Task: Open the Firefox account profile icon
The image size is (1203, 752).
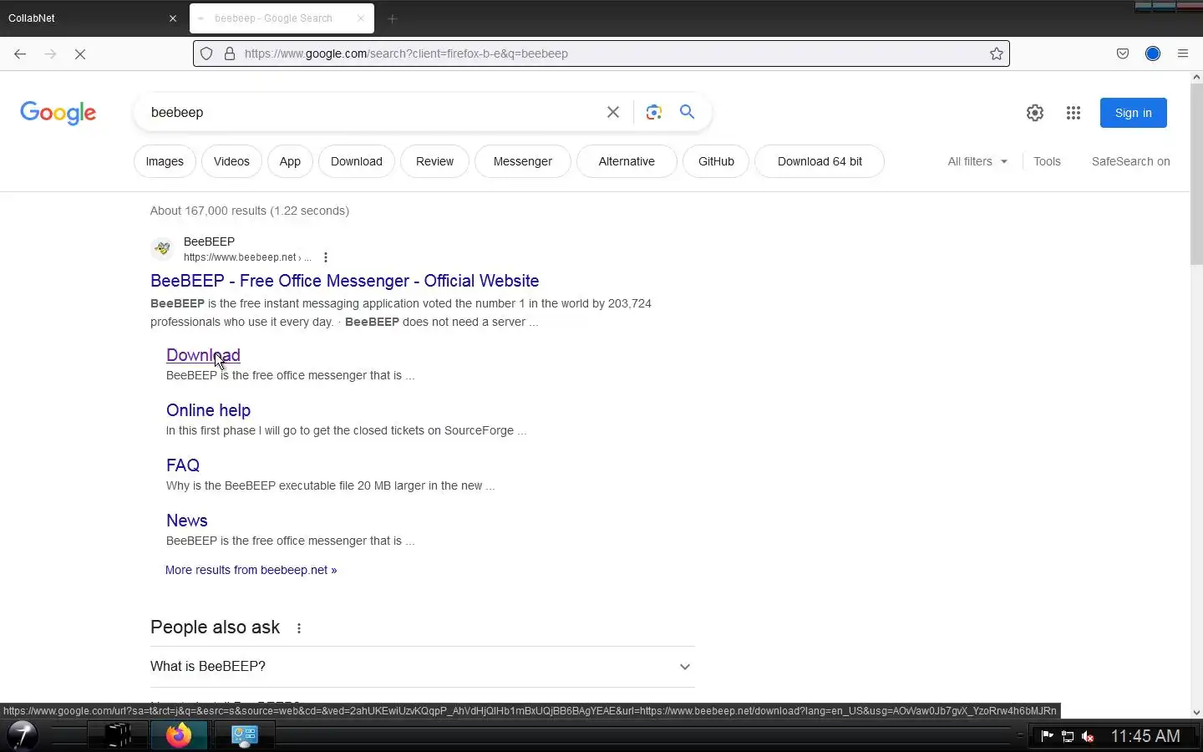Action: [x=1153, y=53]
